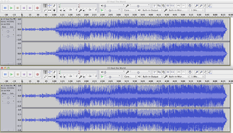Click Zoom Out magnifier in 07 window
This screenshot has height=133, width=233.
coord(201,6)
